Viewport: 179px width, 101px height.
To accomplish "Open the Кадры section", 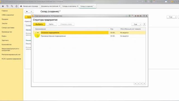I will 4,36.
